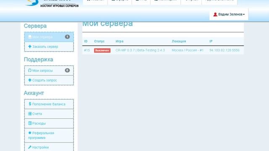This screenshot has height=151, width=269.
Task: Click the wrench icon for Настройки
Action: click(x=30, y=147)
